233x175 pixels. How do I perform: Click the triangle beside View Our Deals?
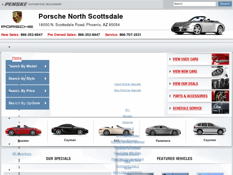coord(170,84)
